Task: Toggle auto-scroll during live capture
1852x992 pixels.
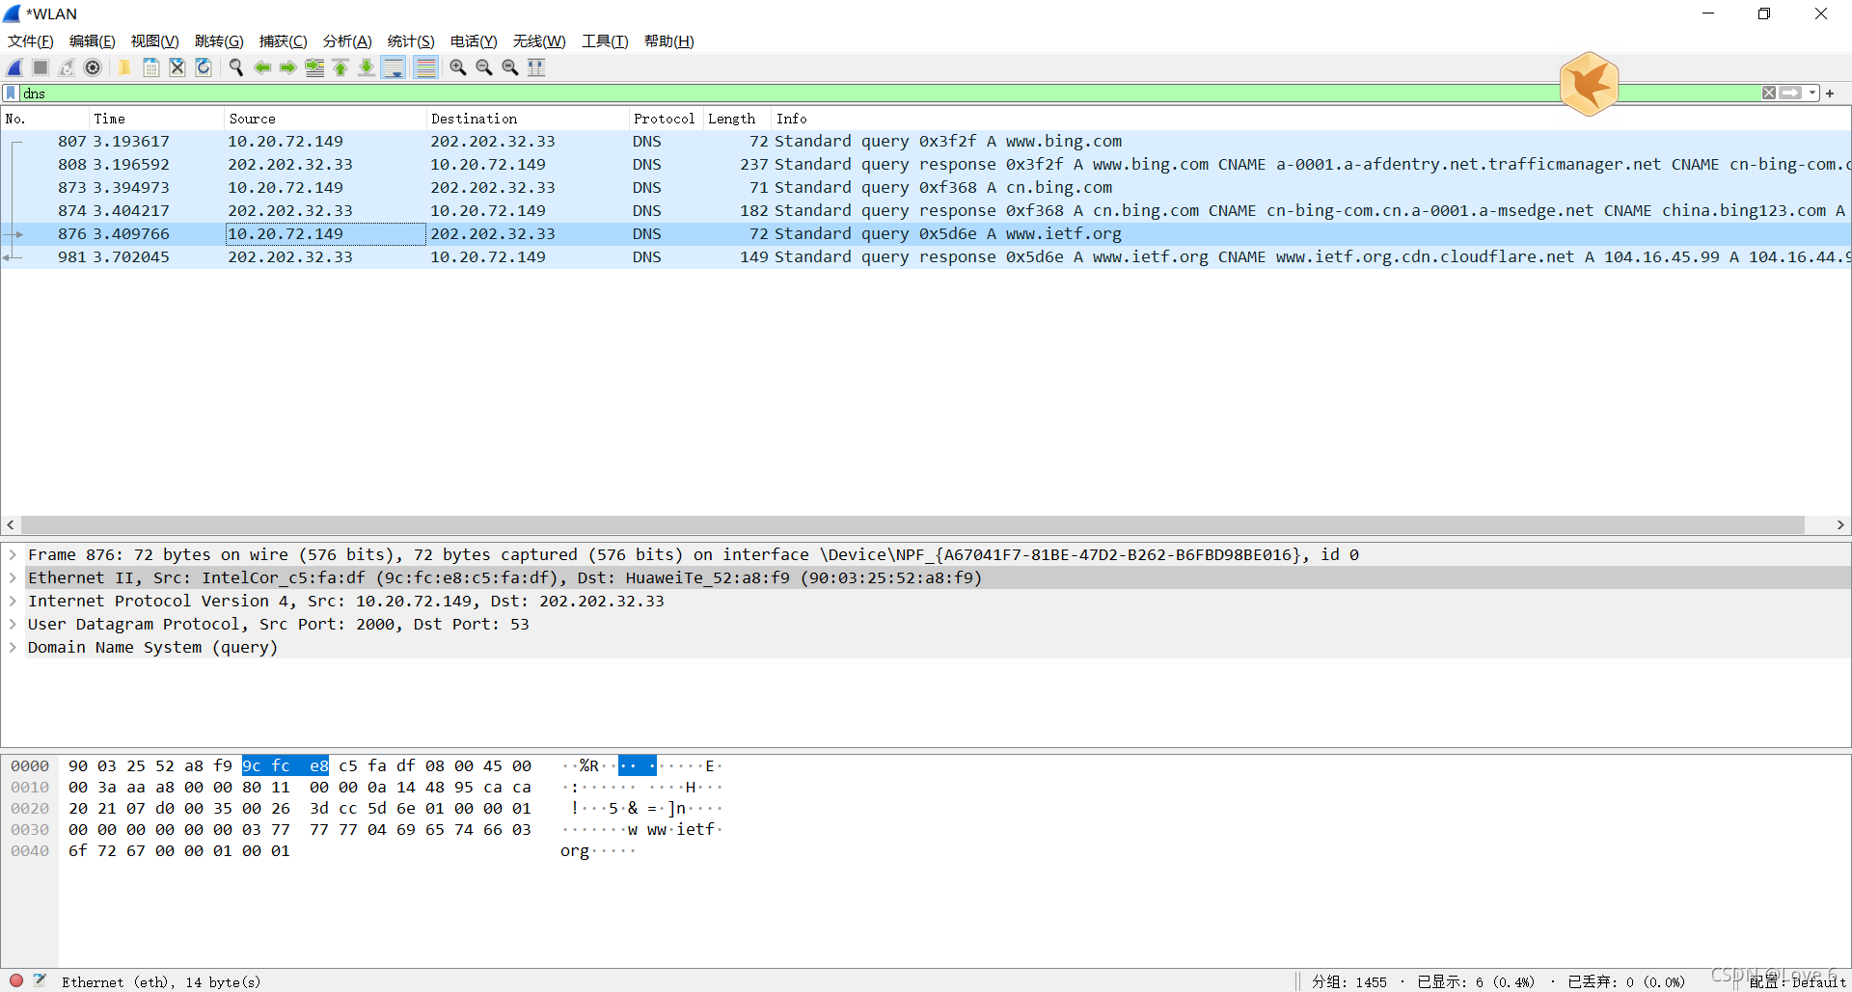Action: pyautogui.click(x=394, y=67)
